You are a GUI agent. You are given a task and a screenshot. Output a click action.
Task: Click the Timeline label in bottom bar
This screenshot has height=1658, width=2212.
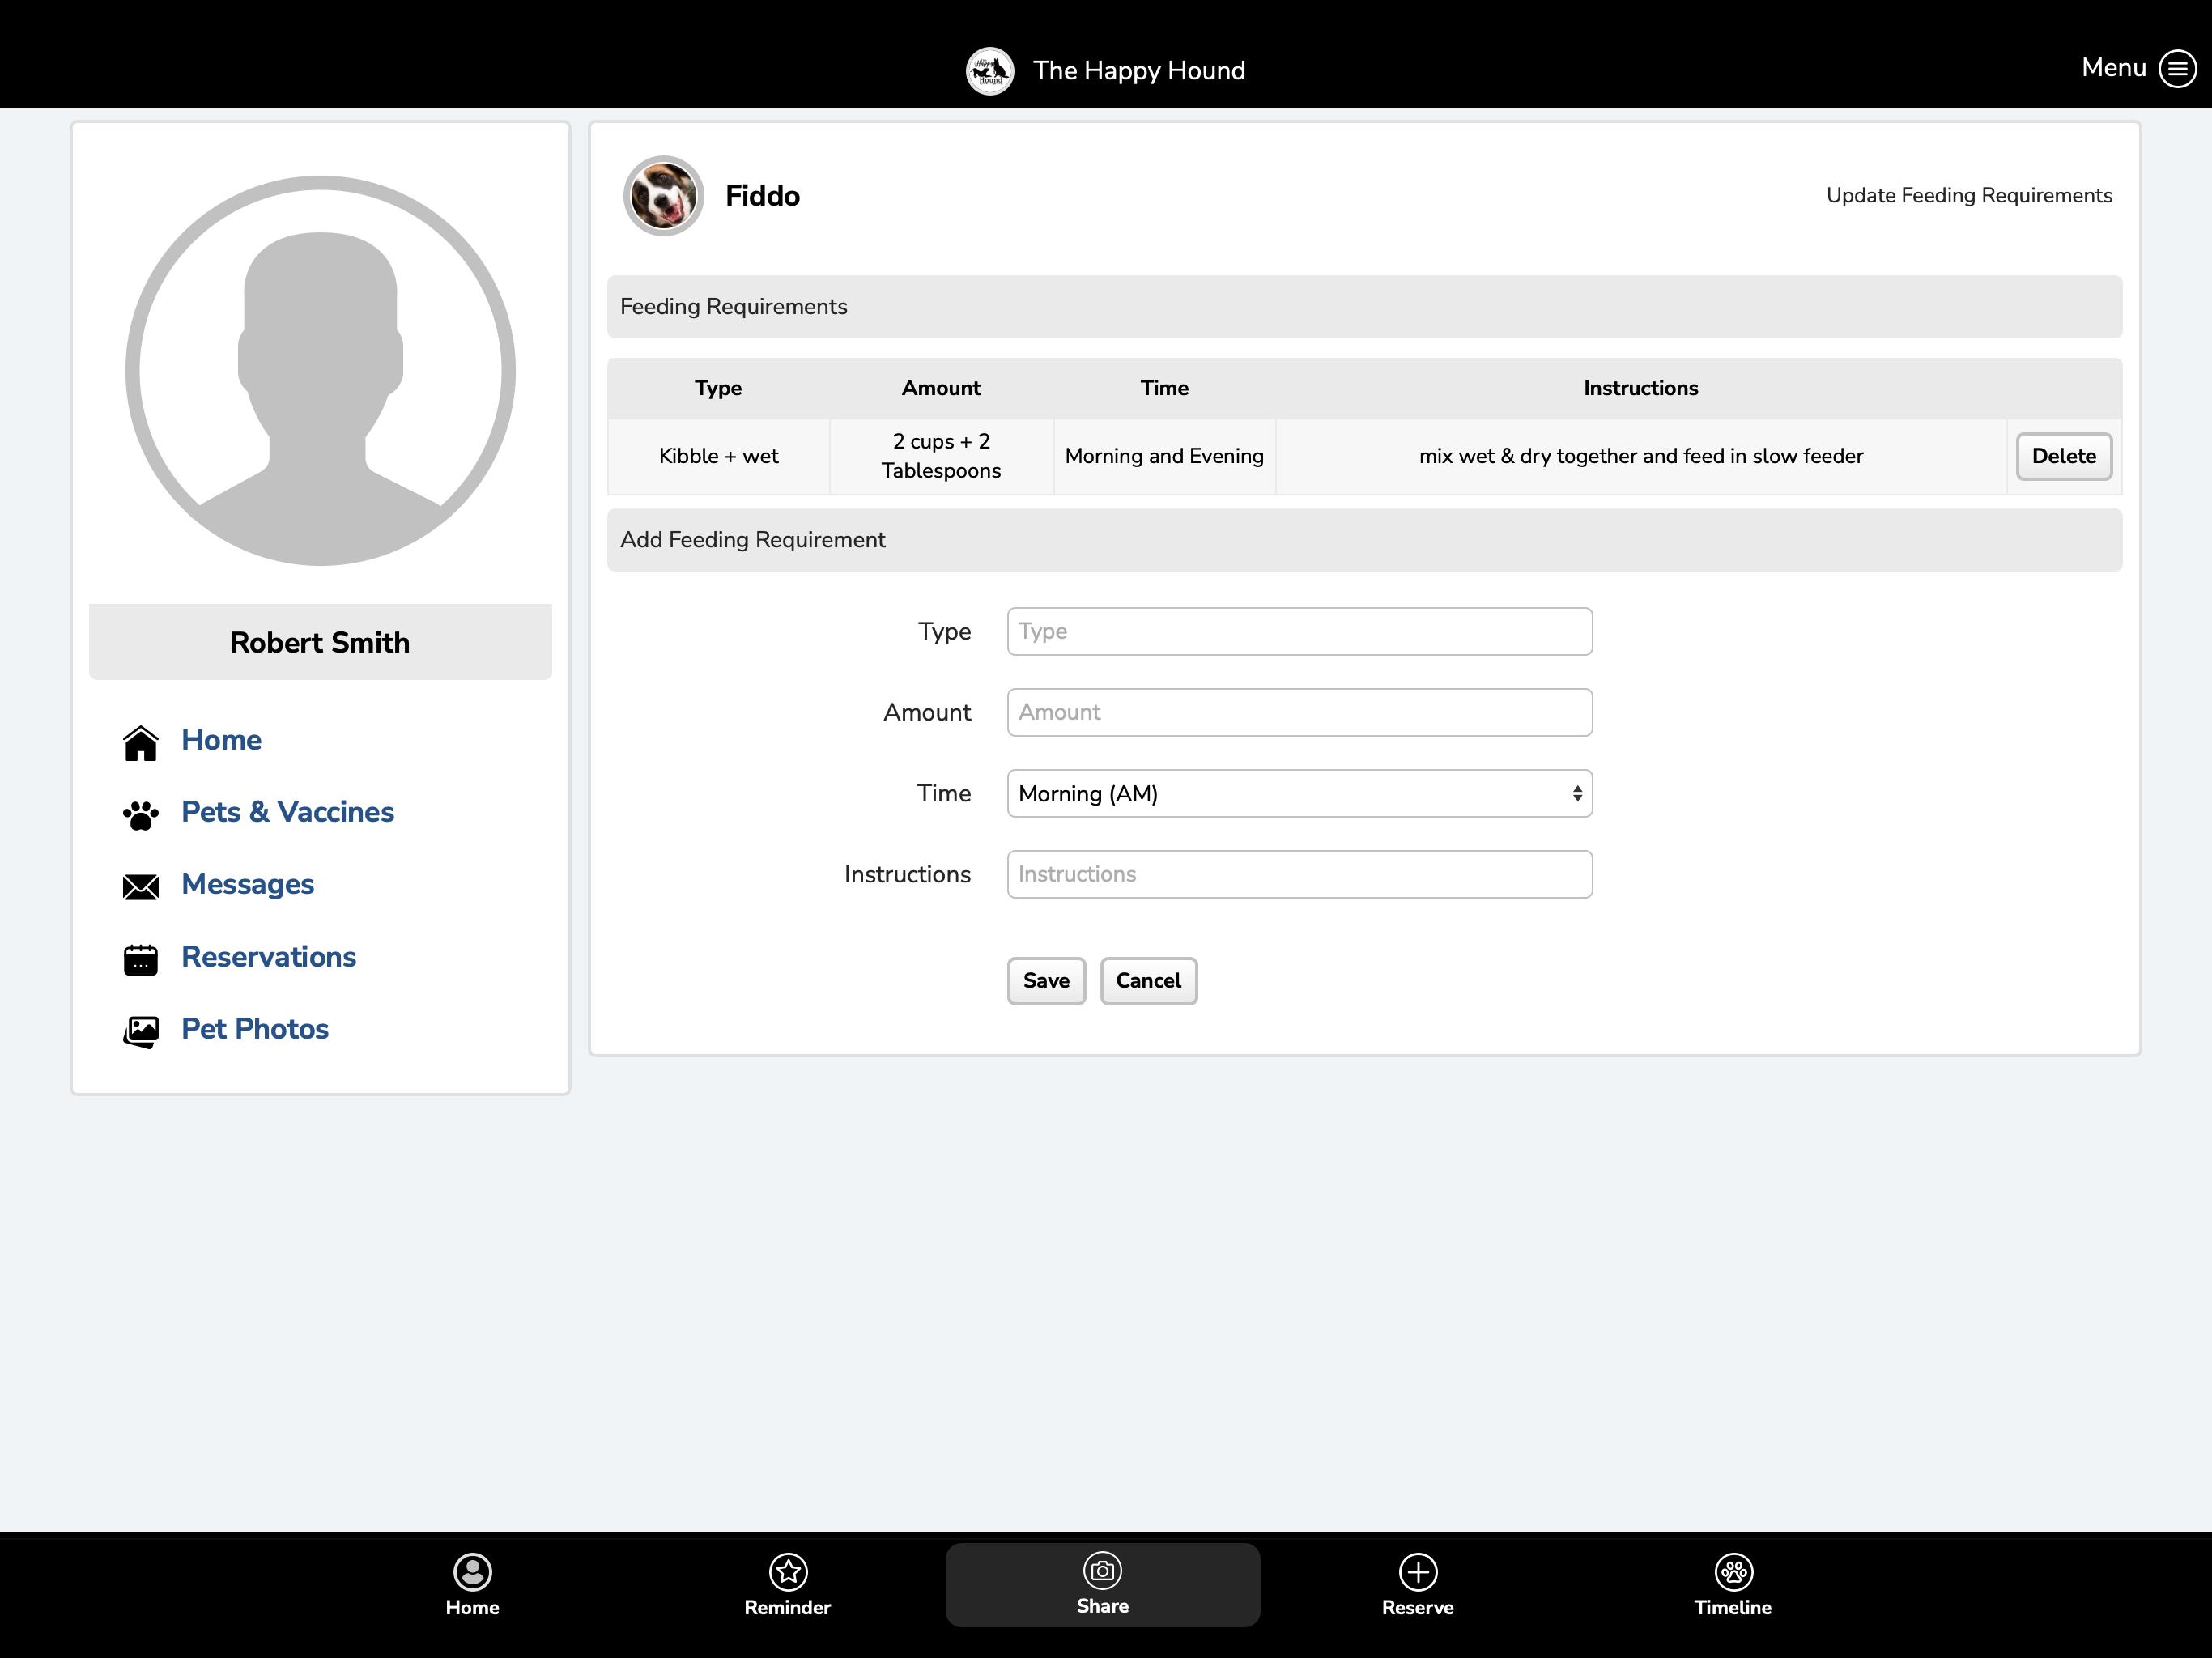[1733, 1607]
